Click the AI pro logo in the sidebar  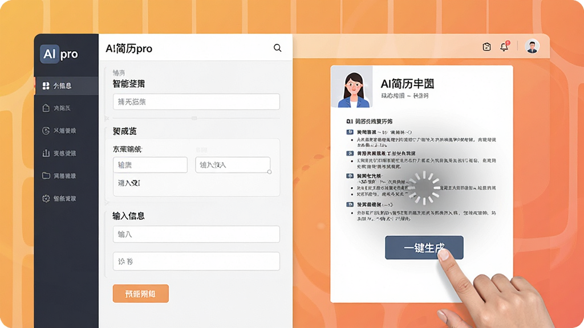(x=59, y=54)
